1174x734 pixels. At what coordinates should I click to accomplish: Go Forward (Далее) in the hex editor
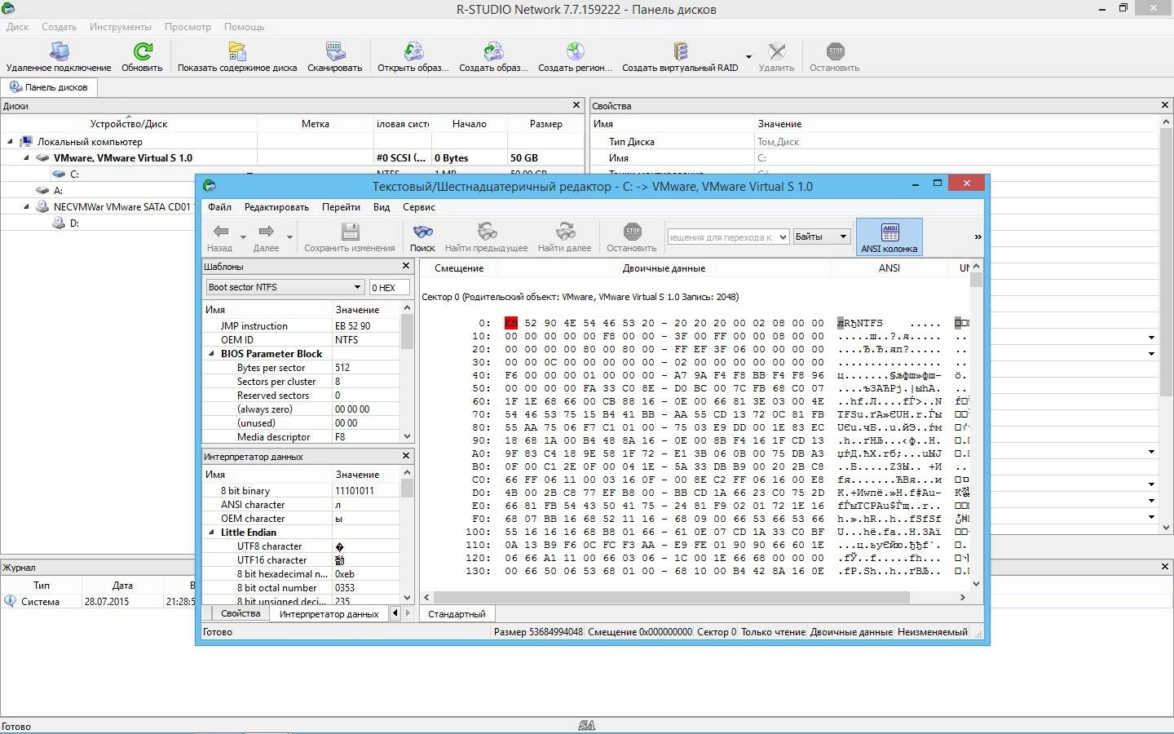(x=266, y=237)
